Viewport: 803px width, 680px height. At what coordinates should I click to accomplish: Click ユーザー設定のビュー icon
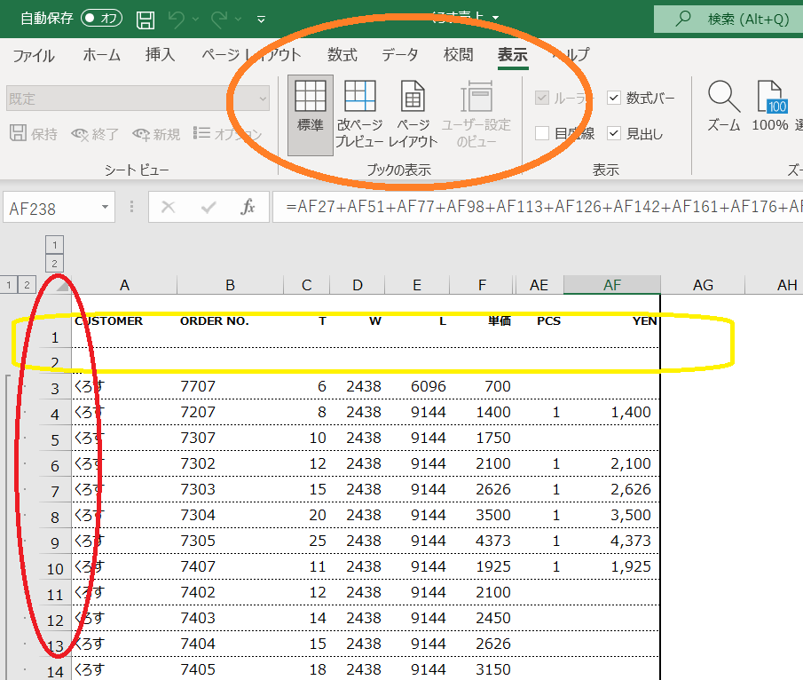tap(476, 115)
